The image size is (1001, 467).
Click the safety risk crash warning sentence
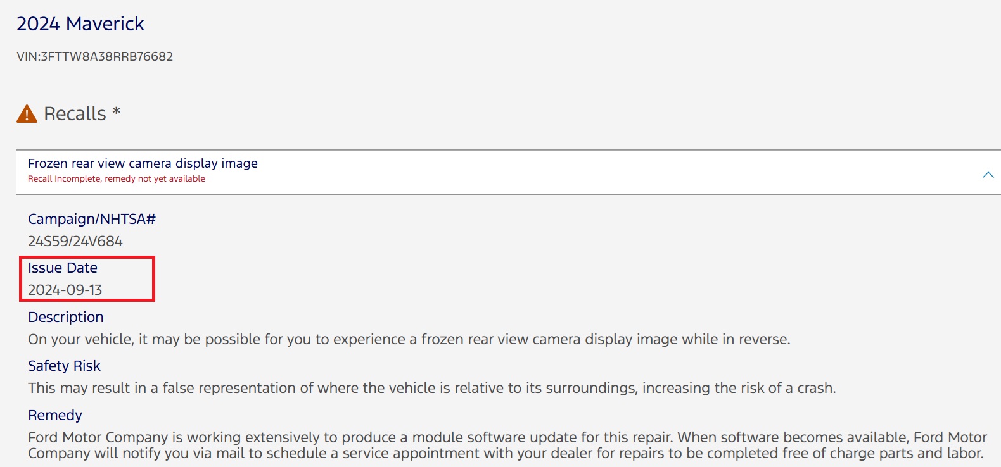[x=431, y=388]
